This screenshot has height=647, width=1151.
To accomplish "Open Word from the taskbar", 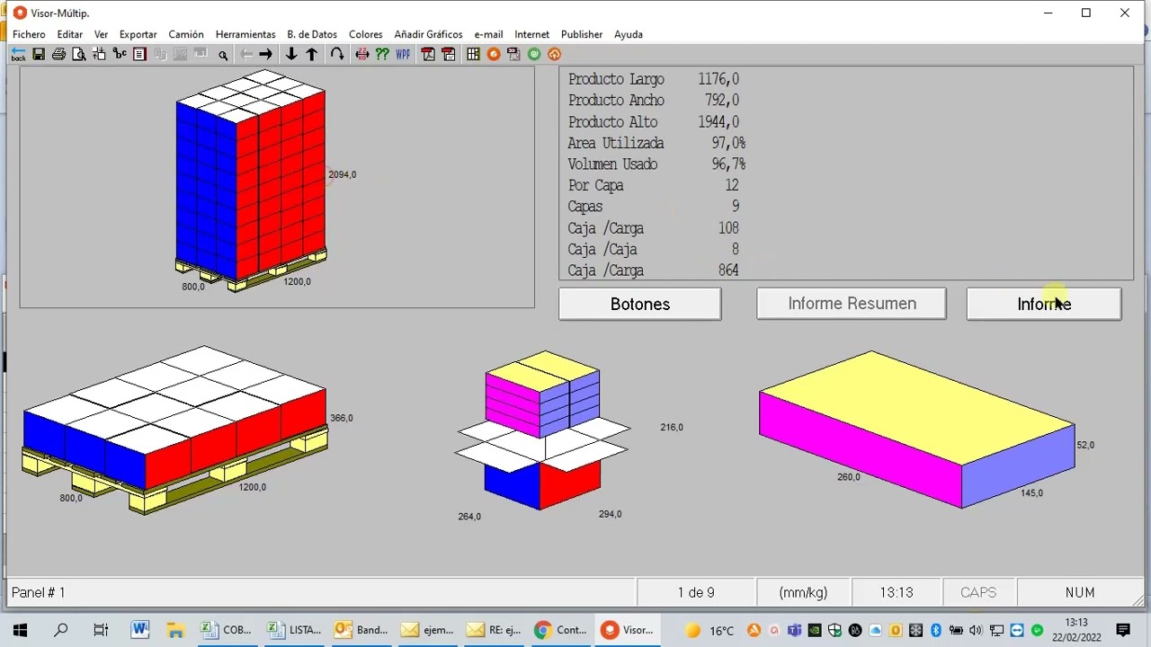I will [x=139, y=630].
